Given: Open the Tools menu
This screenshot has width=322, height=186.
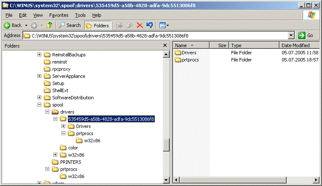Looking at the screenshot, I should coord(80,15).
